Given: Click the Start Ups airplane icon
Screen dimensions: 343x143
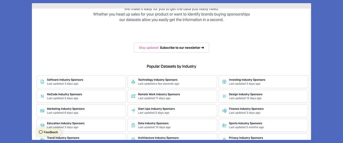Looking at the screenshot, I should coord(133,111).
